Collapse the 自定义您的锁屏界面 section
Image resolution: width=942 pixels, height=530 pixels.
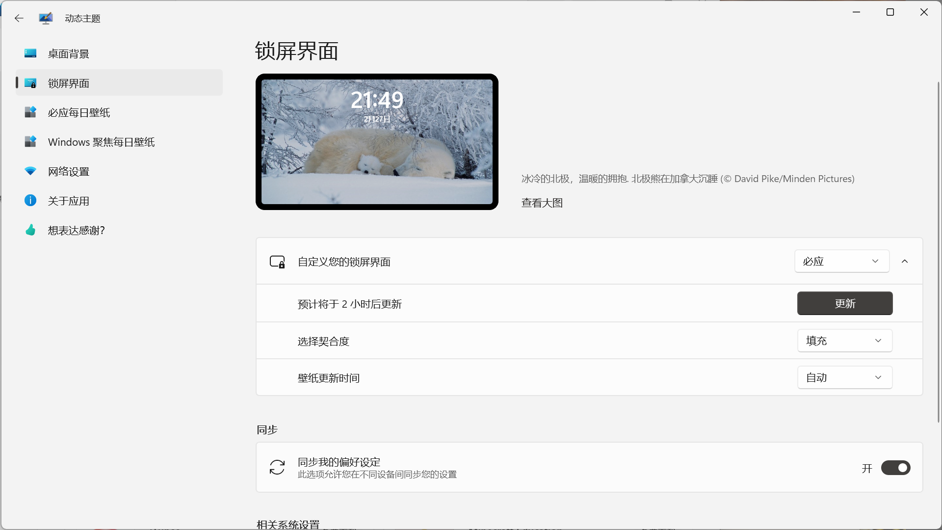(x=905, y=261)
